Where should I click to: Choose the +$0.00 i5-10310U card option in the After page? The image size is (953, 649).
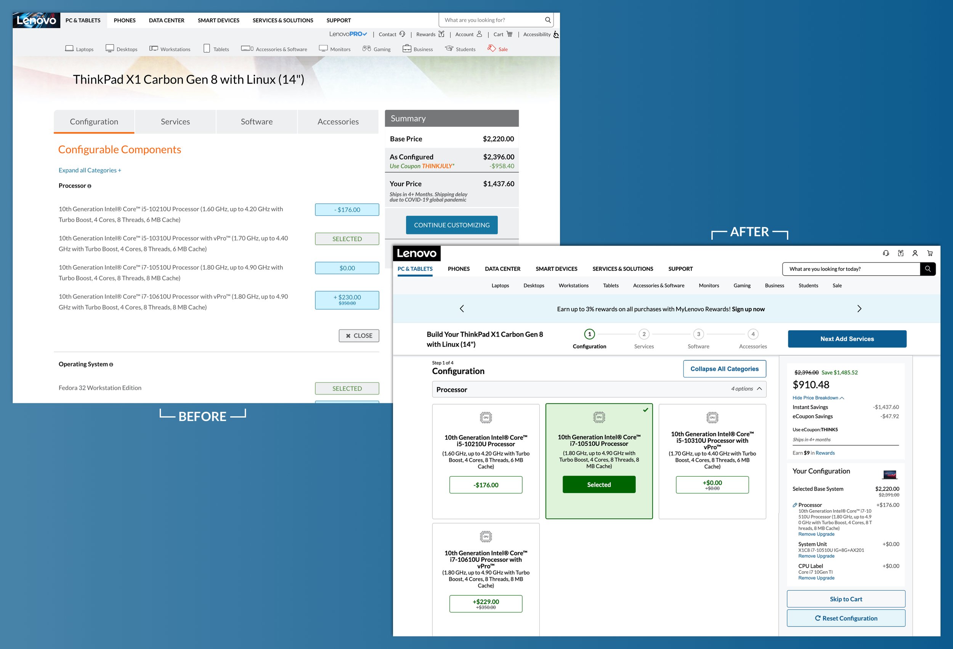712,485
